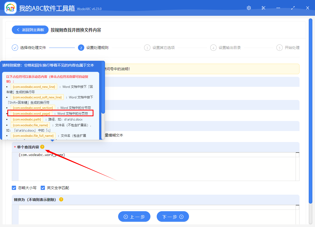The width and height of the screenshot is (315, 227).
Task: Open settings via the gear icon
Action: click(x=249, y=8)
